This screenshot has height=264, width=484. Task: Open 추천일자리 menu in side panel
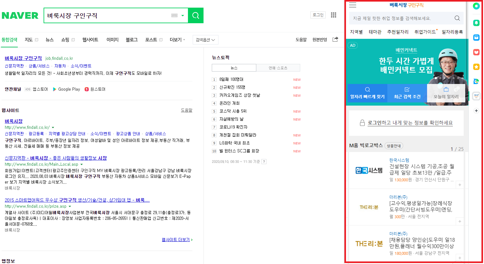tap(398, 32)
